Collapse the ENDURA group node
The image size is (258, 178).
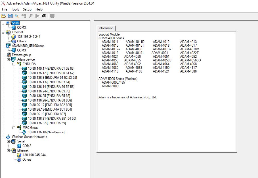click(x=14, y=64)
